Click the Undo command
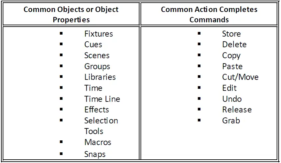Image resolution: width=281 pixels, height=163 pixels. 232,99
